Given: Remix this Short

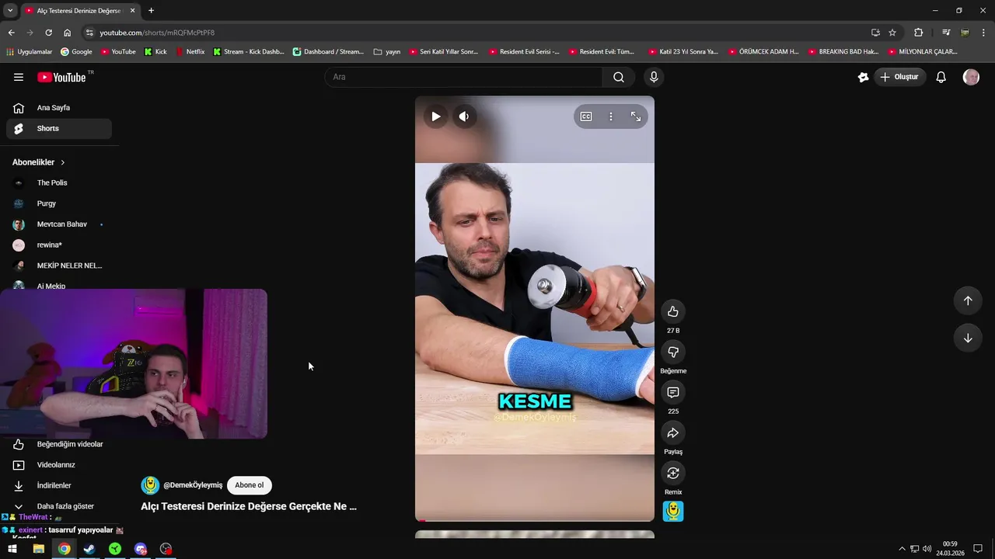Looking at the screenshot, I should pyautogui.click(x=673, y=473).
